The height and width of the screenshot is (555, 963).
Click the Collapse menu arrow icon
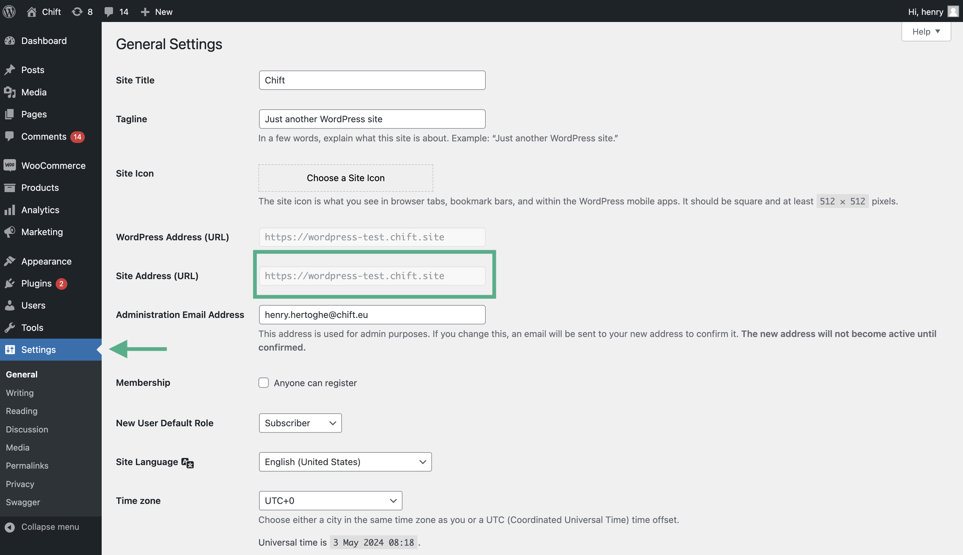click(x=10, y=527)
